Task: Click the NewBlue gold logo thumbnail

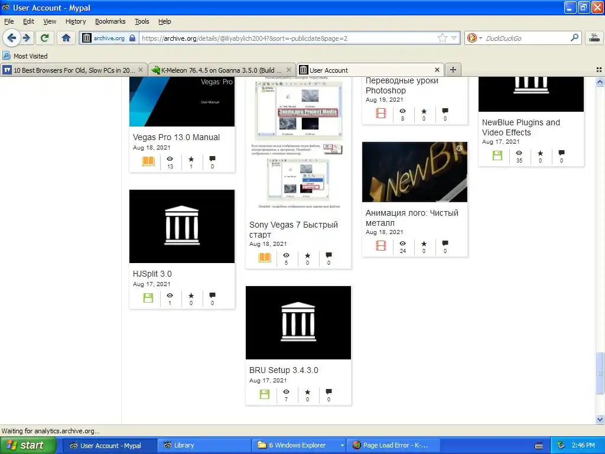Action: coord(414,172)
